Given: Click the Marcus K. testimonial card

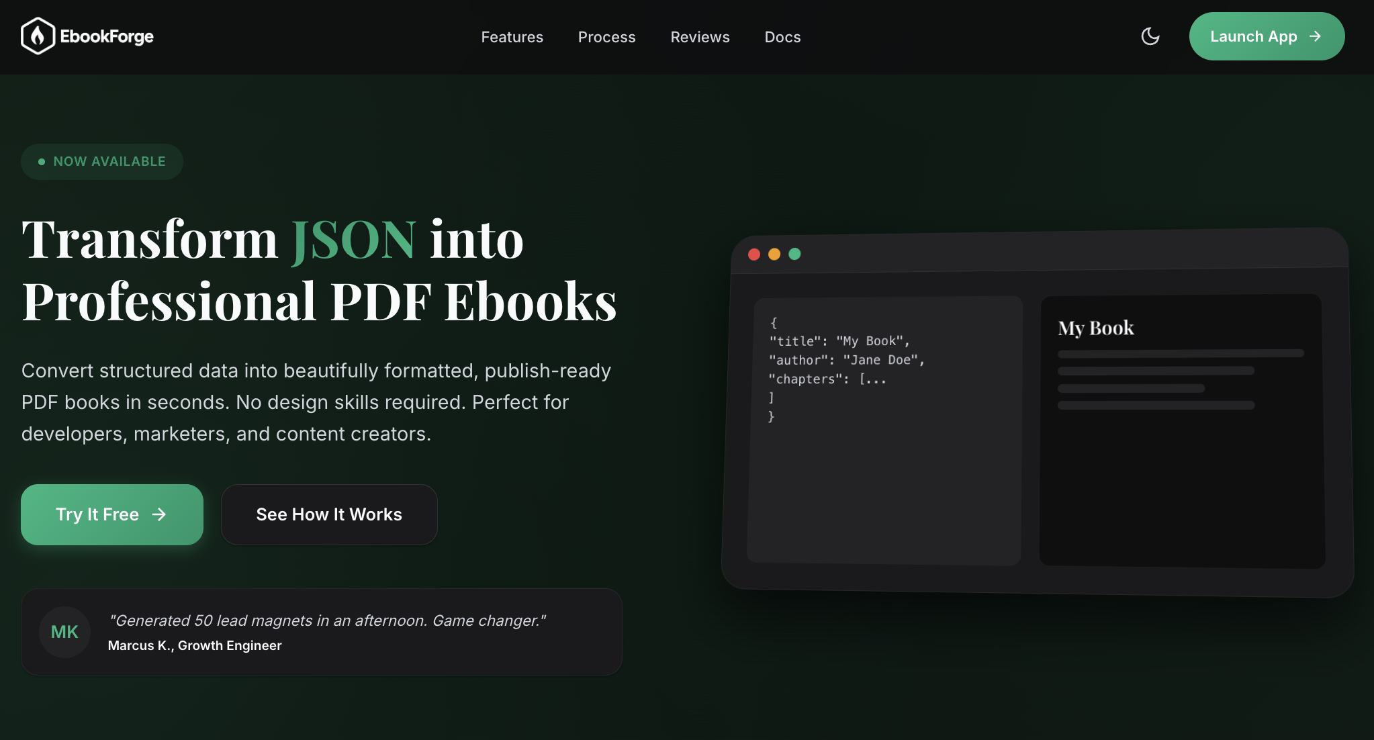Looking at the screenshot, I should point(322,631).
